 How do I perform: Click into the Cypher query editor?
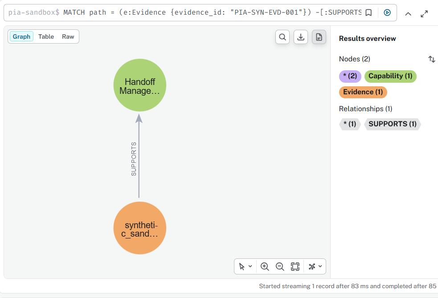coord(212,12)
